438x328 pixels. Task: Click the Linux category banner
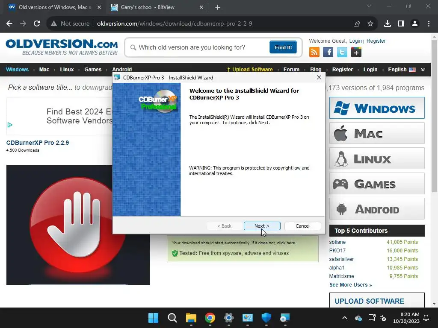tap(377, 158)
